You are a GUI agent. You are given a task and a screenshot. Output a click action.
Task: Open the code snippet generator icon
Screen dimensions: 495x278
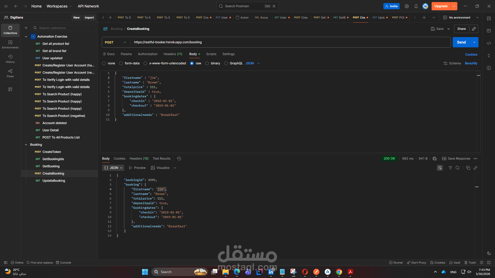pyautogui.click(x=489, y=43)
